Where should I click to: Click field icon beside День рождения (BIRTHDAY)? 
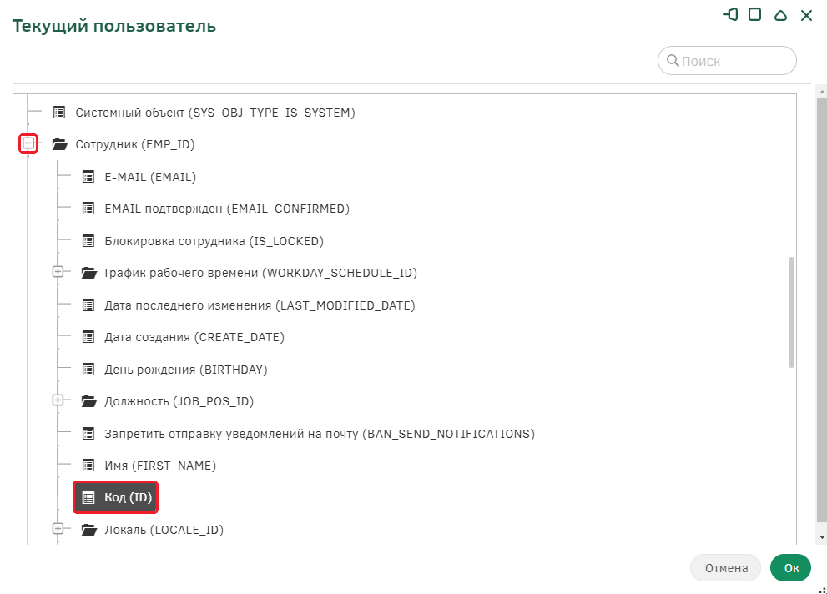(88, 370)
